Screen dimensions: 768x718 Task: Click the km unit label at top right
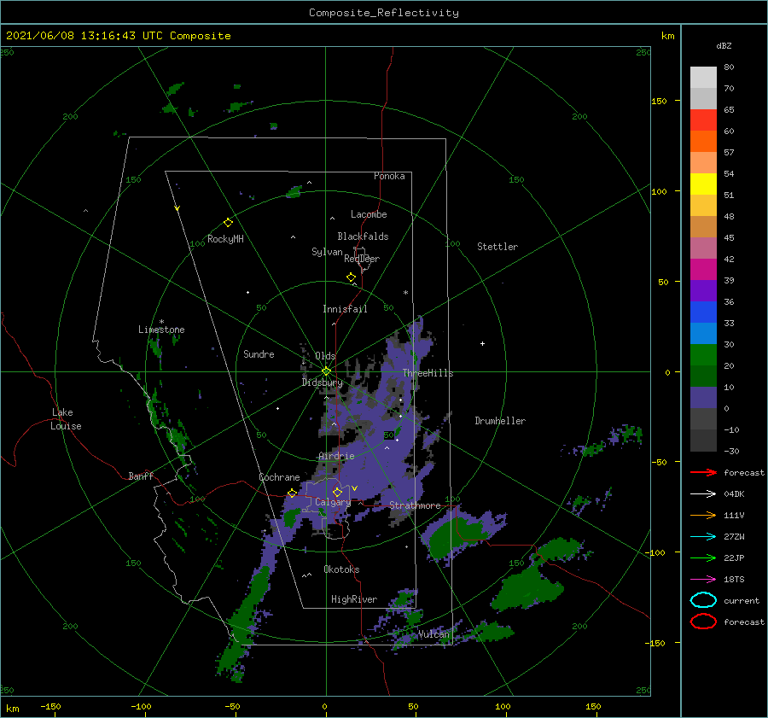pyautogui.click(x=667, y=36)
